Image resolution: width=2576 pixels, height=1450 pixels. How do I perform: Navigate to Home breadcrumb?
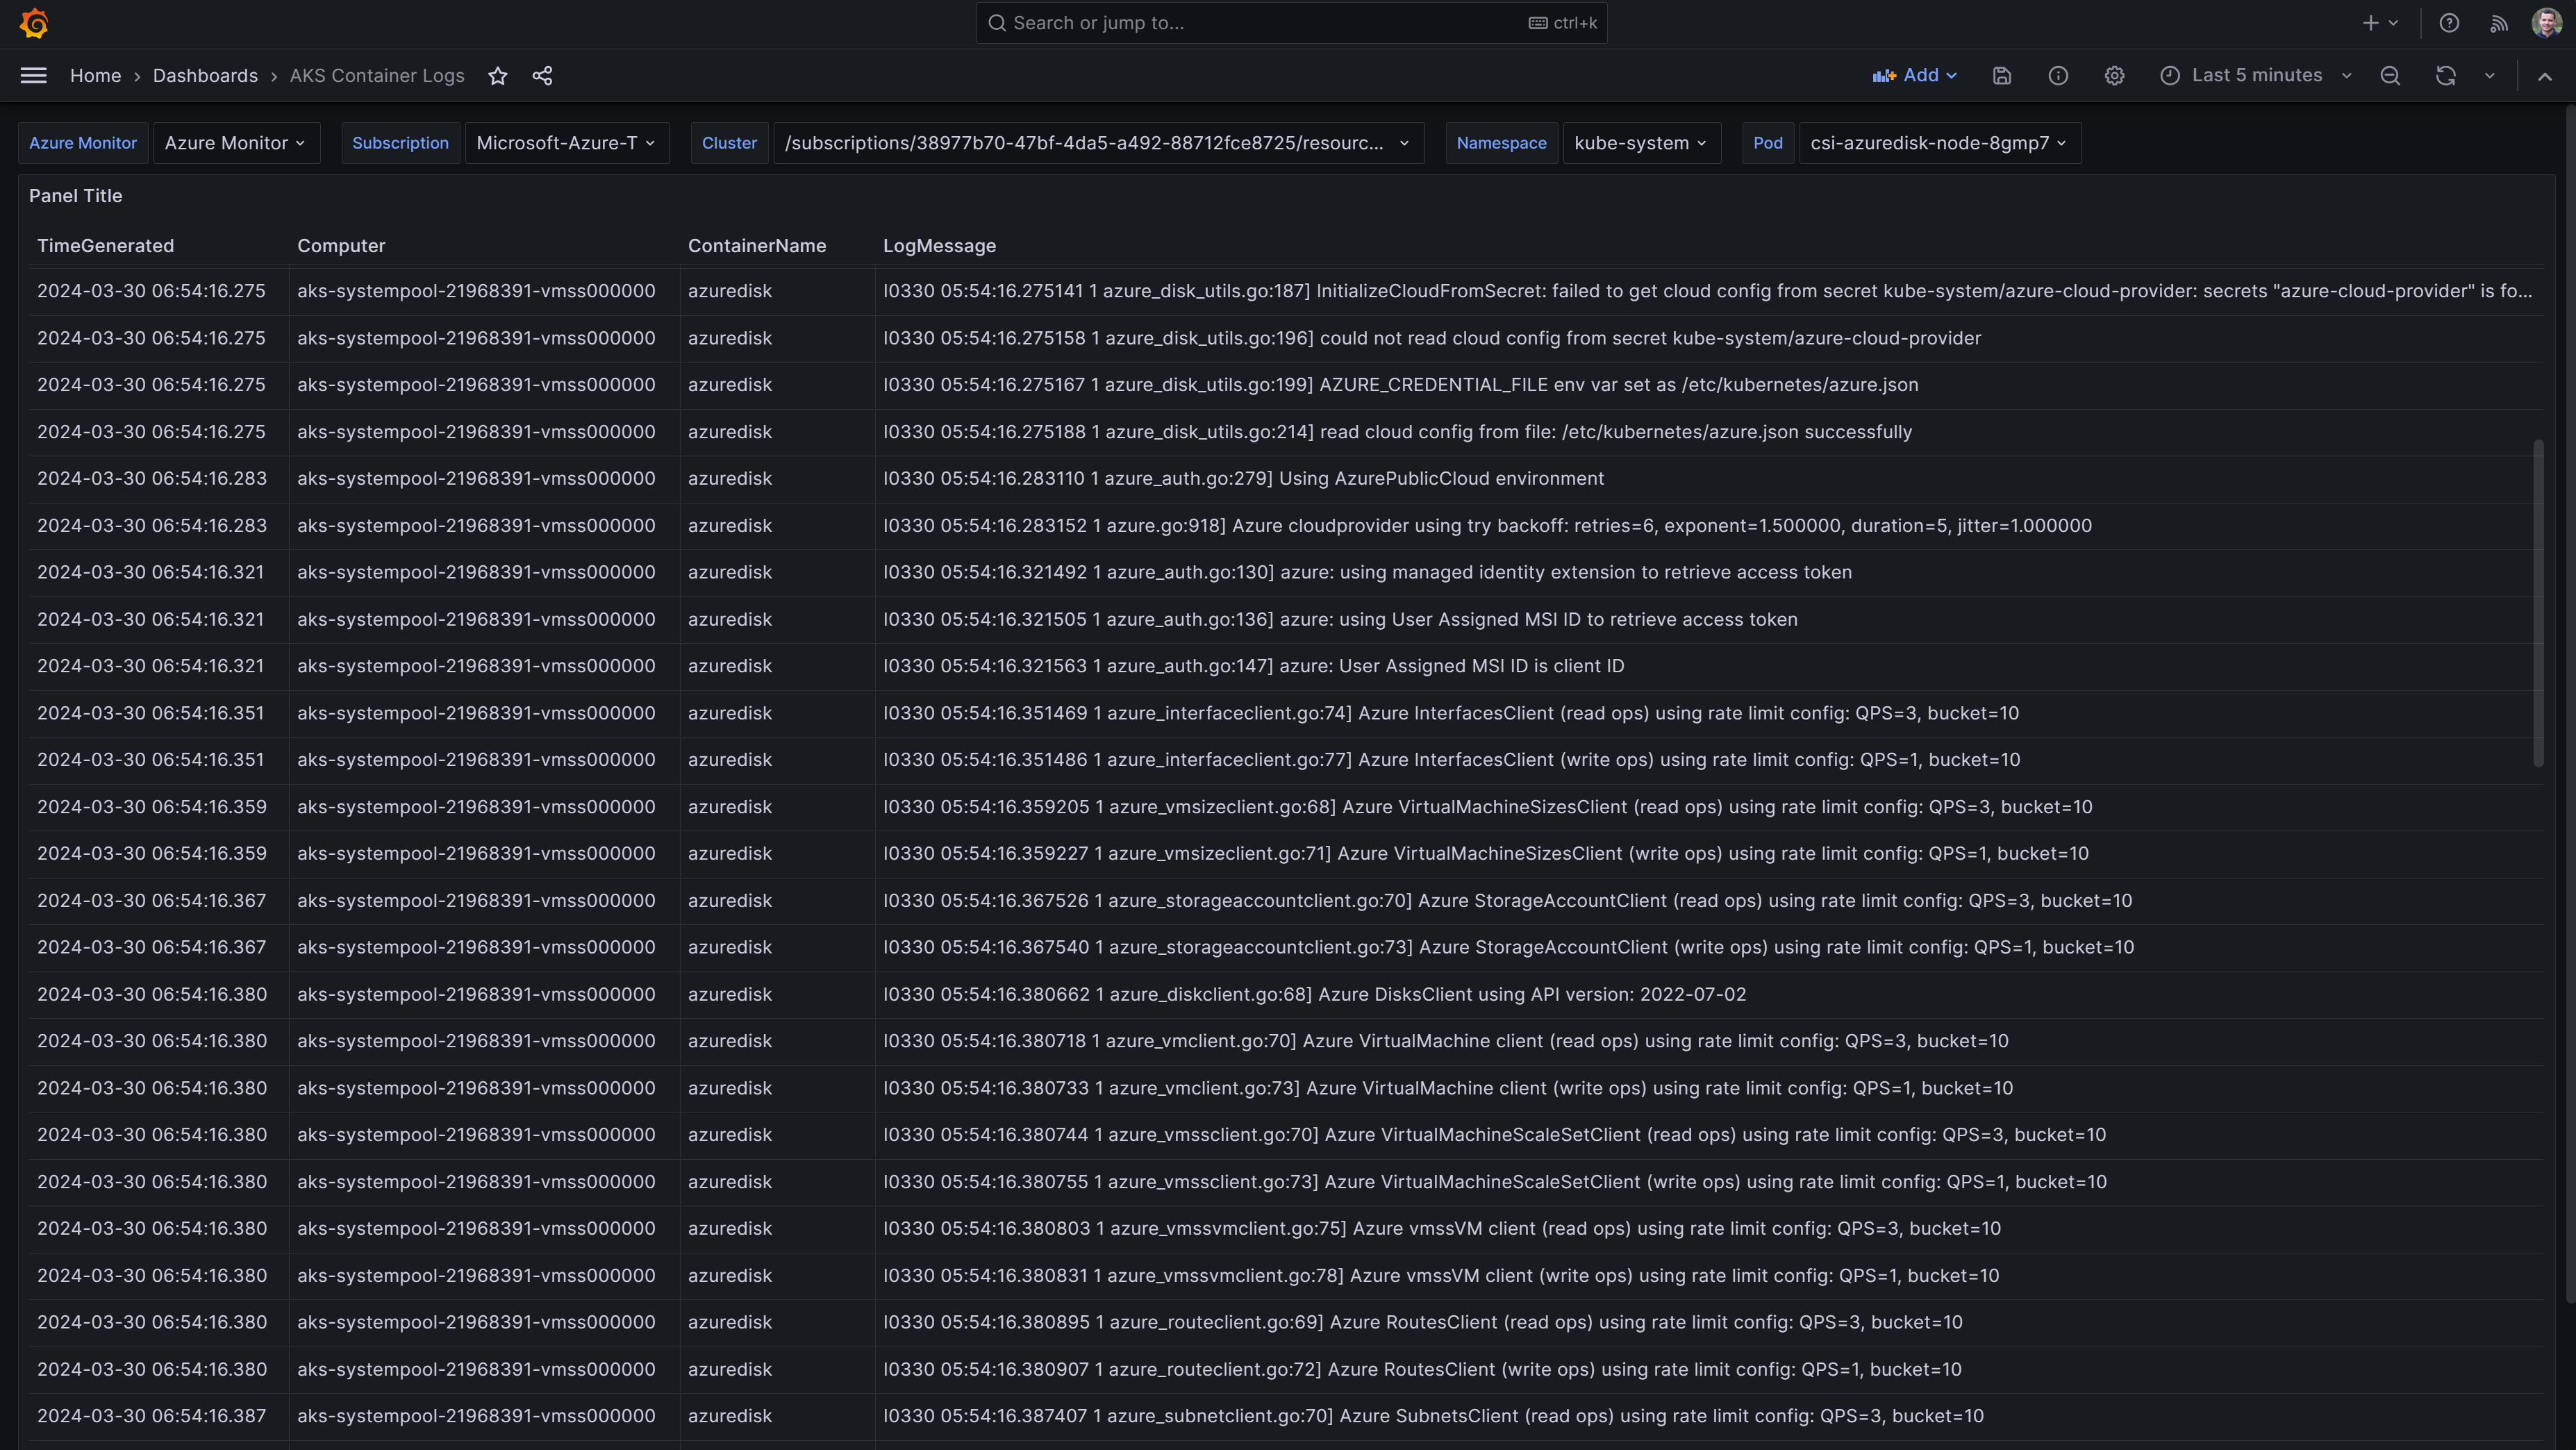point(95,76)
